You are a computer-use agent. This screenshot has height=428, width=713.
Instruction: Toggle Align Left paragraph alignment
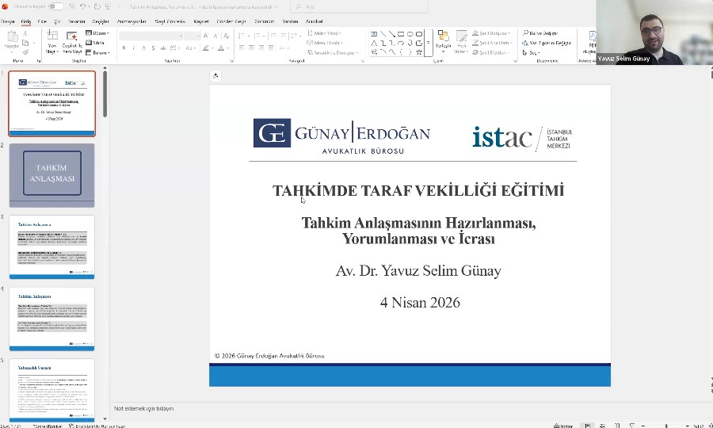(x=242, y=48)
